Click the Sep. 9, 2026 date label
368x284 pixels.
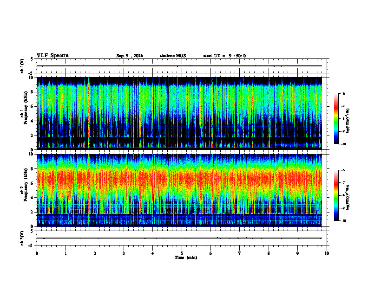click(x=130, y=56)
